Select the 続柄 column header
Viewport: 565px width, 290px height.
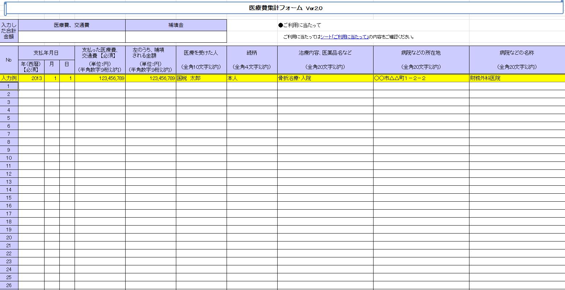click(x=252, y=60)
